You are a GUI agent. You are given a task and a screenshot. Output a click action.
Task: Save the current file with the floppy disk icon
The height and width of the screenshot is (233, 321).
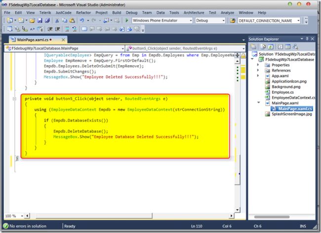coord(40,20)
